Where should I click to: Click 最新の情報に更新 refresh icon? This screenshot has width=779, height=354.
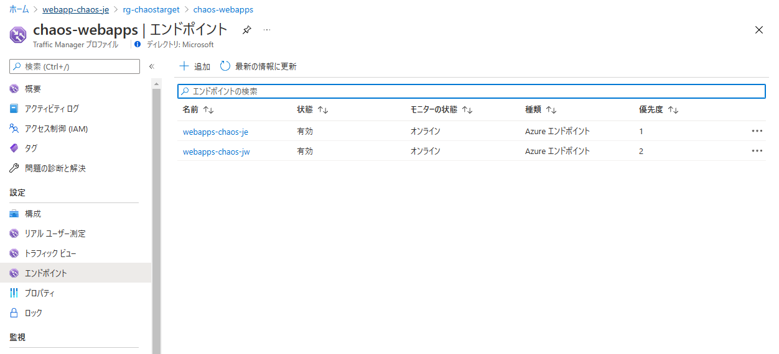pyautogui.click(x=225, y=66)
